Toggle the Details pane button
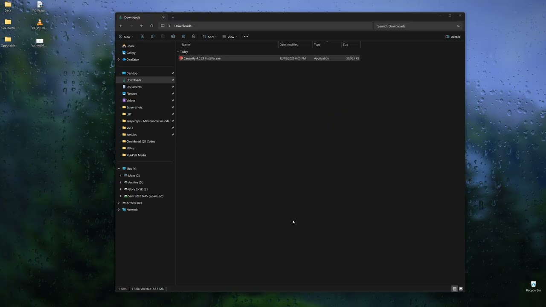 click(x=453, y=37)
